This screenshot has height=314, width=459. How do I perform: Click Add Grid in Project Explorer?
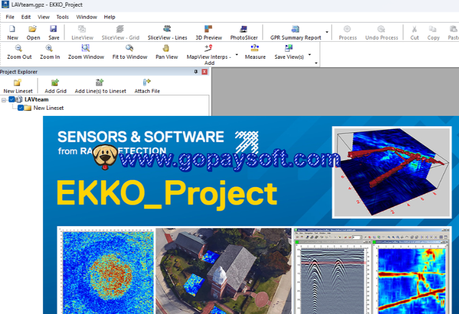coord(55,86)
